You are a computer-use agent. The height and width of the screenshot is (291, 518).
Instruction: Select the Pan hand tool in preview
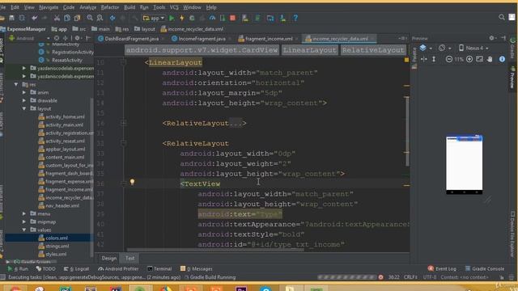click(490, 59)
